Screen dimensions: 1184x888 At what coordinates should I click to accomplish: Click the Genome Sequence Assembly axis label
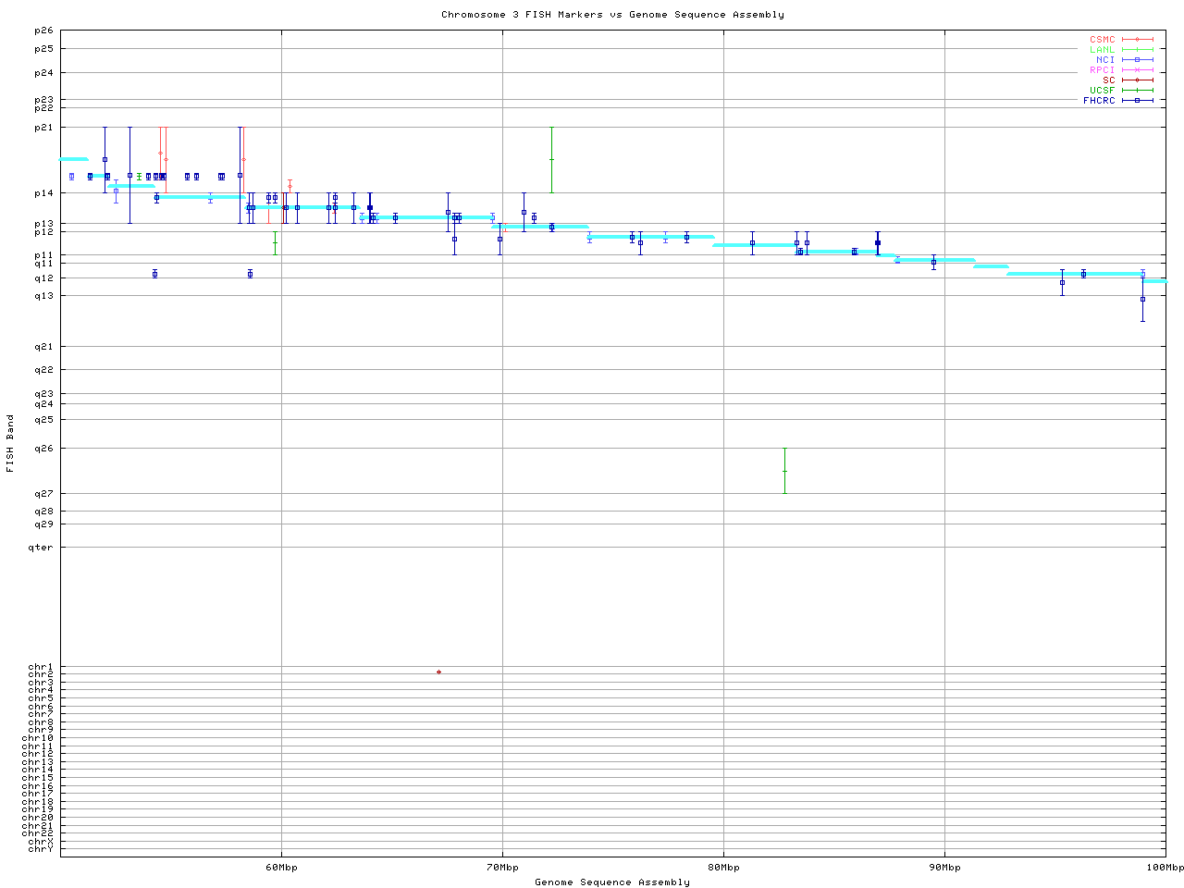(x=612, y=882)
